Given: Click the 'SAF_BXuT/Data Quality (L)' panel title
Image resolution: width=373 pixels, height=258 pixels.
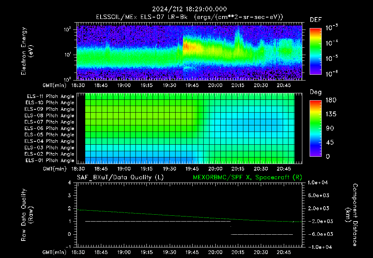Looking at the screenshot, I should 120,177.
